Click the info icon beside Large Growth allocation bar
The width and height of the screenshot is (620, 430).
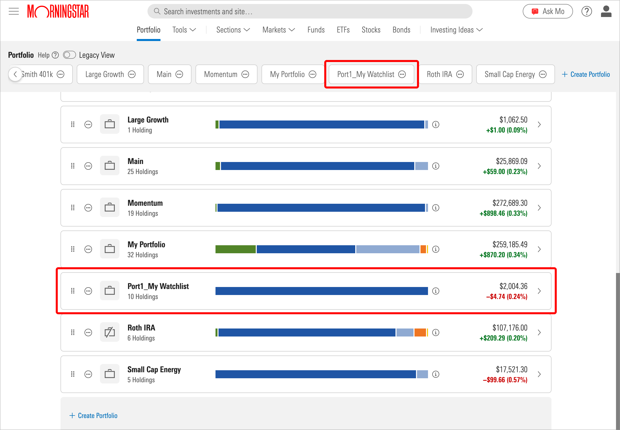(436, 124)
